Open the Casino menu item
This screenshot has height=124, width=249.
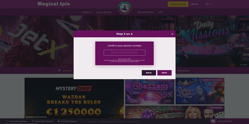(x=87, y=12)
